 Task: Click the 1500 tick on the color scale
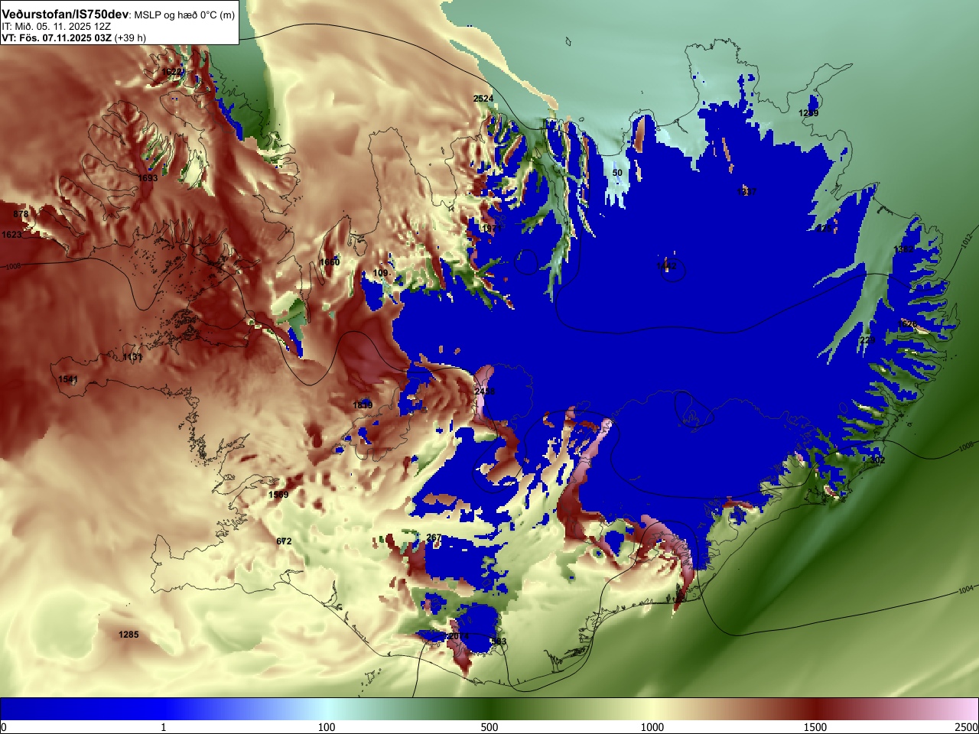click(815, 727)
